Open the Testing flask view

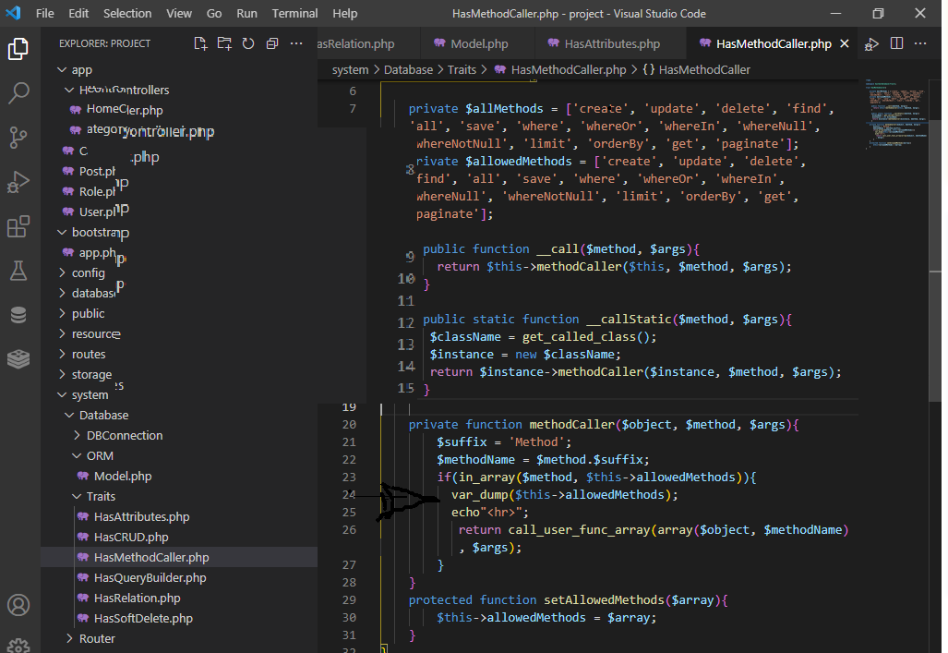[18, 271]
